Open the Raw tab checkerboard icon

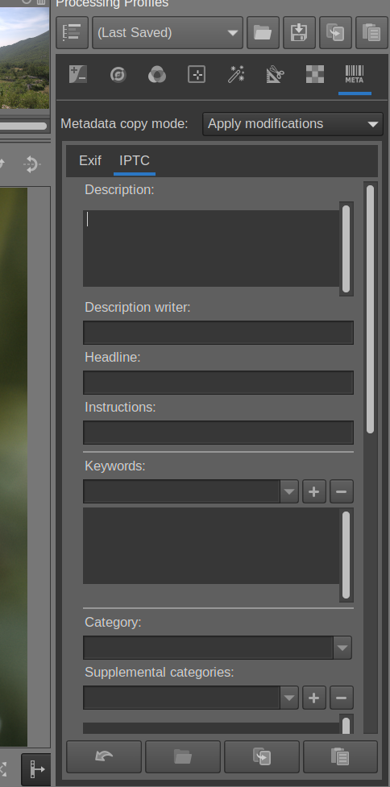pos(315,74)
